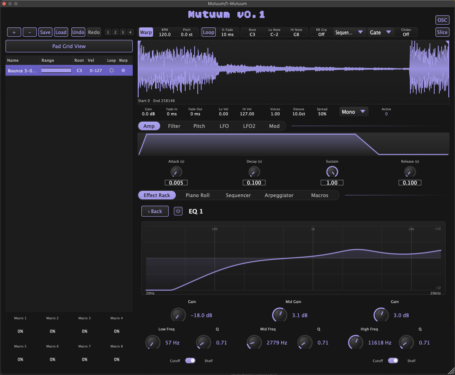Toggle the Warp button in sample header
The width and height of the screenshot is (455, 375).
146,32
